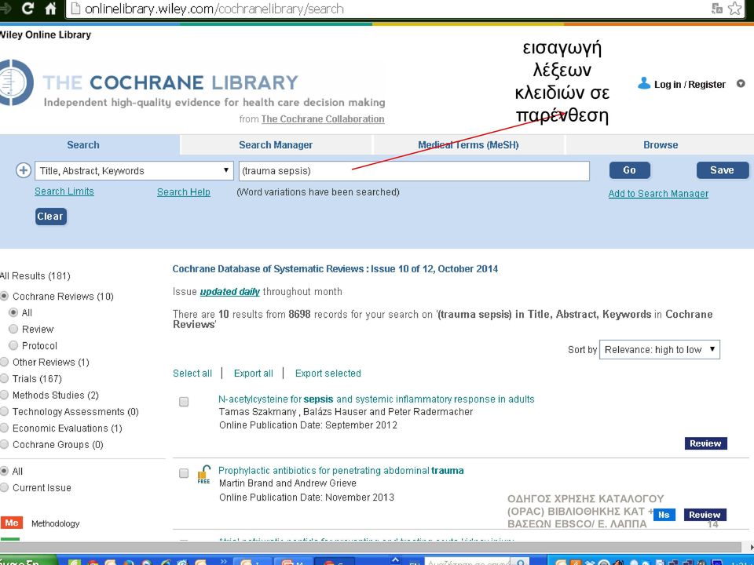Click the Me Methodology badge
This screenshot has height=565, width=754.
point(12,523)
